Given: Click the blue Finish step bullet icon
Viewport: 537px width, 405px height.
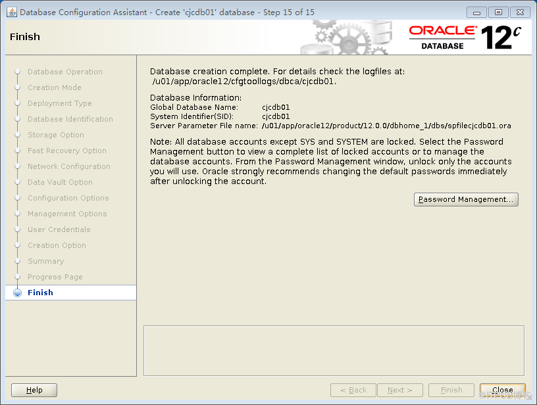Looking at the screenshot, I should click(17, 293).
